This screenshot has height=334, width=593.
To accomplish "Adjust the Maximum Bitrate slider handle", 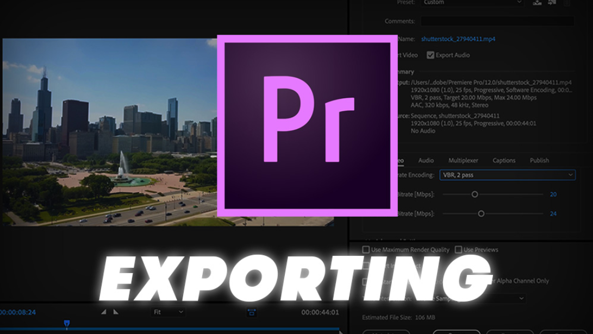I will point(481,214).
